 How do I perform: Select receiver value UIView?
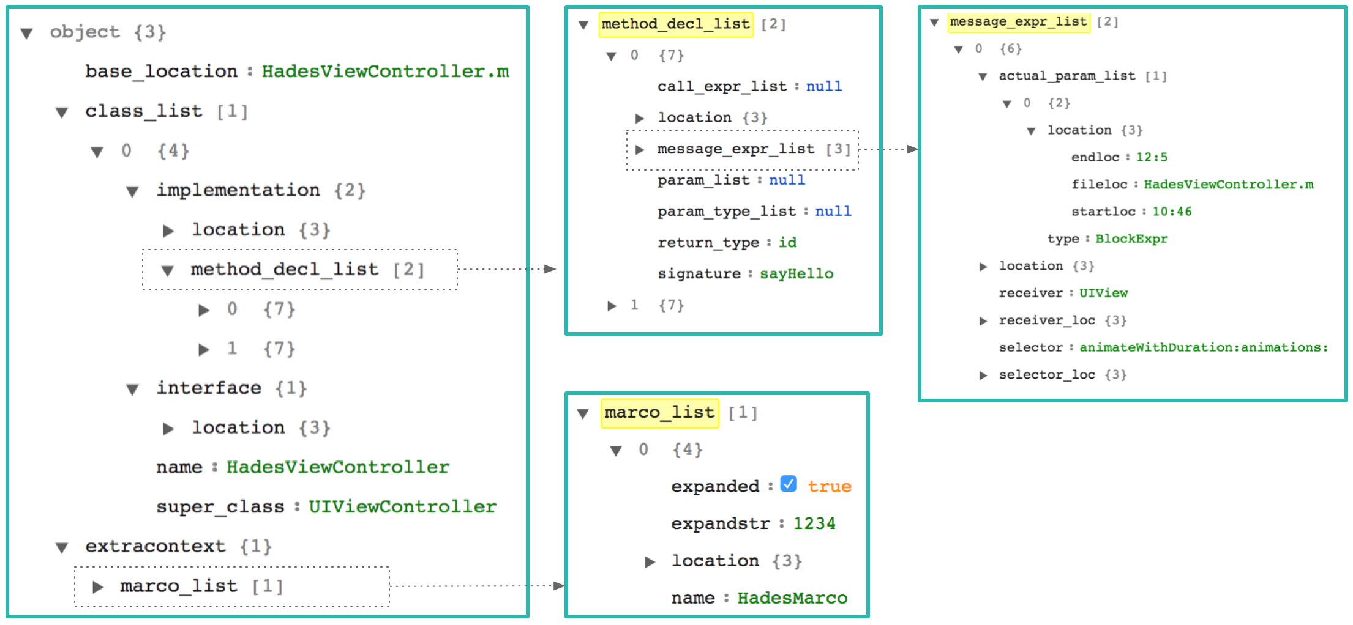[x=1103, y=293]
